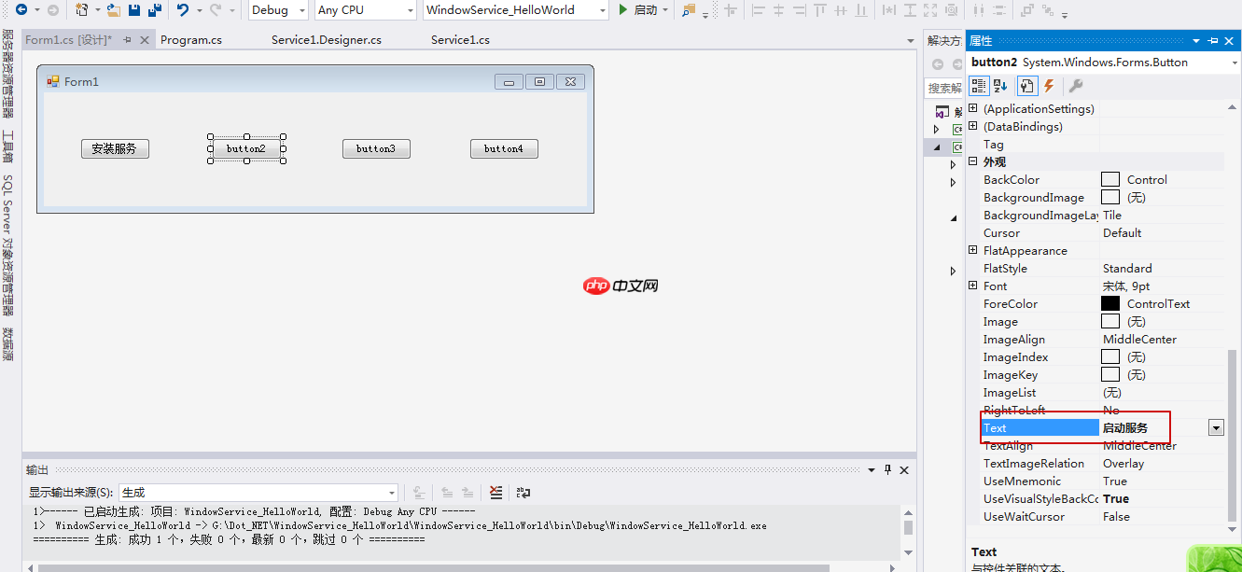The width and height of the screenshot is (1242, 572).
Task: Expand the (ApplicationSettings) property group
Action: (x=972, y=109)
